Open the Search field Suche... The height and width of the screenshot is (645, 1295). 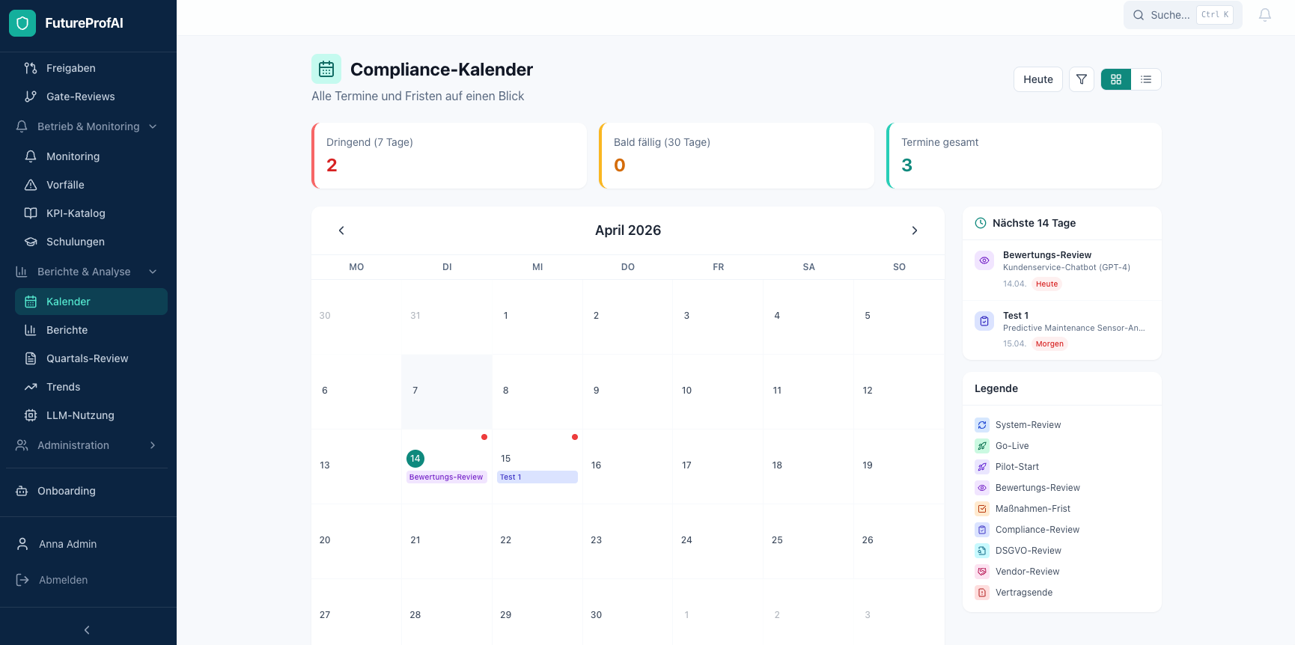[1183, 15]
